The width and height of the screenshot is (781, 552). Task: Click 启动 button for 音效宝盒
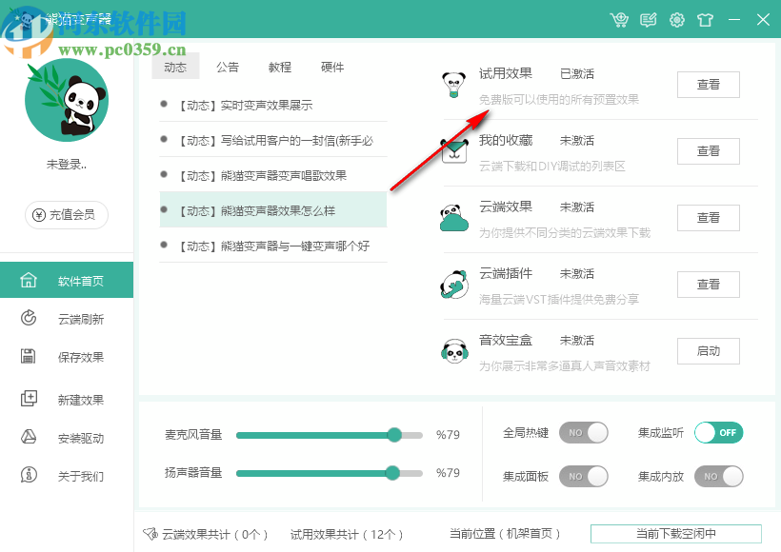(x=709, y=351)
